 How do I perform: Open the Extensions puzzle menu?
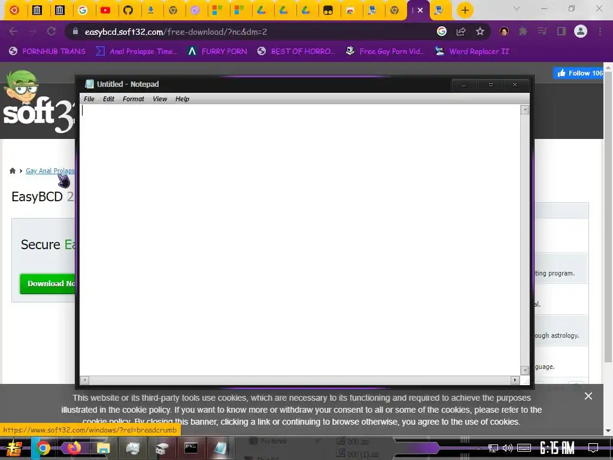pos(523,32)
